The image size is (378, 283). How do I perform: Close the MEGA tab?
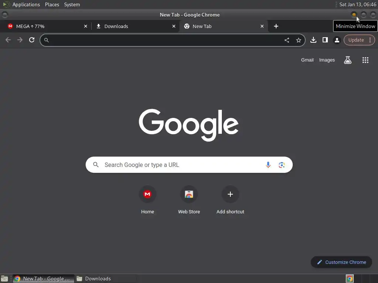click(x=85, y=26)
